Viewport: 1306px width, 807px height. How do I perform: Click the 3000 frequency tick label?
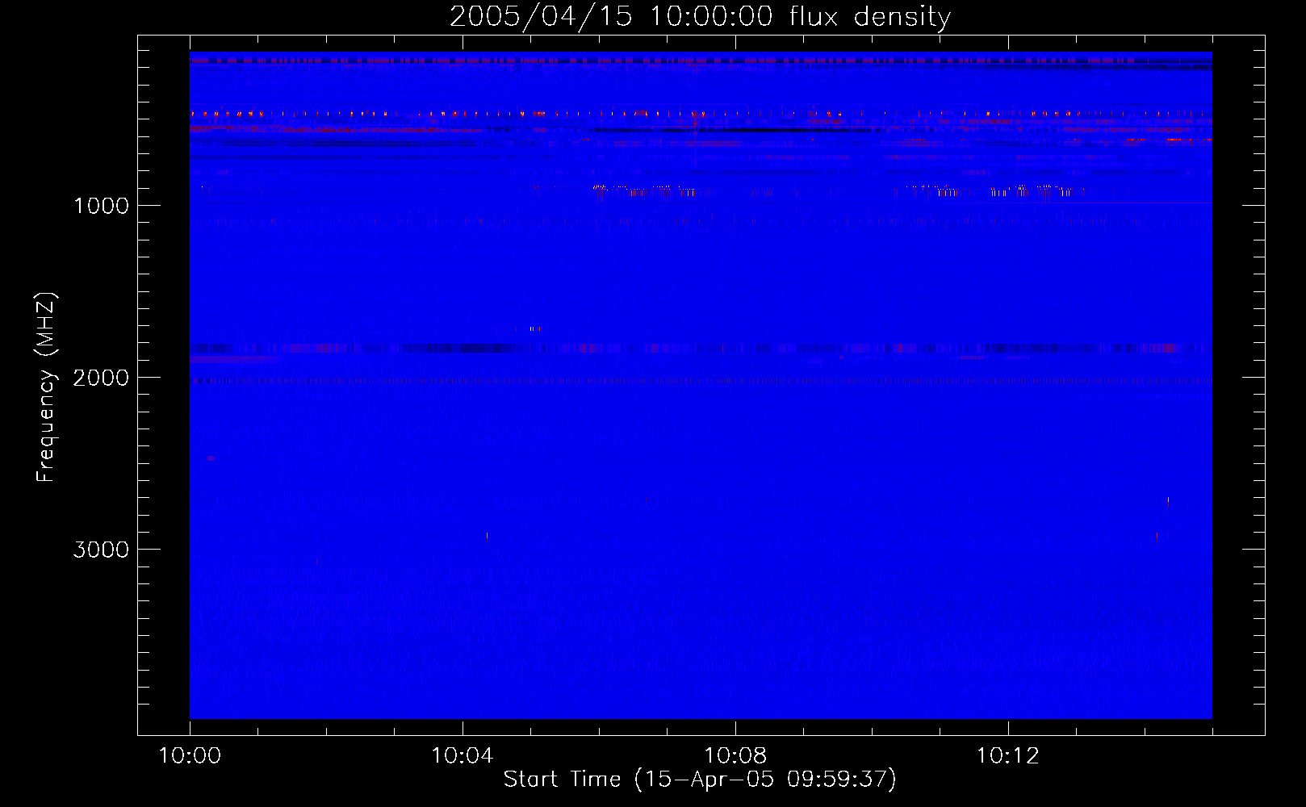(101, 550)
